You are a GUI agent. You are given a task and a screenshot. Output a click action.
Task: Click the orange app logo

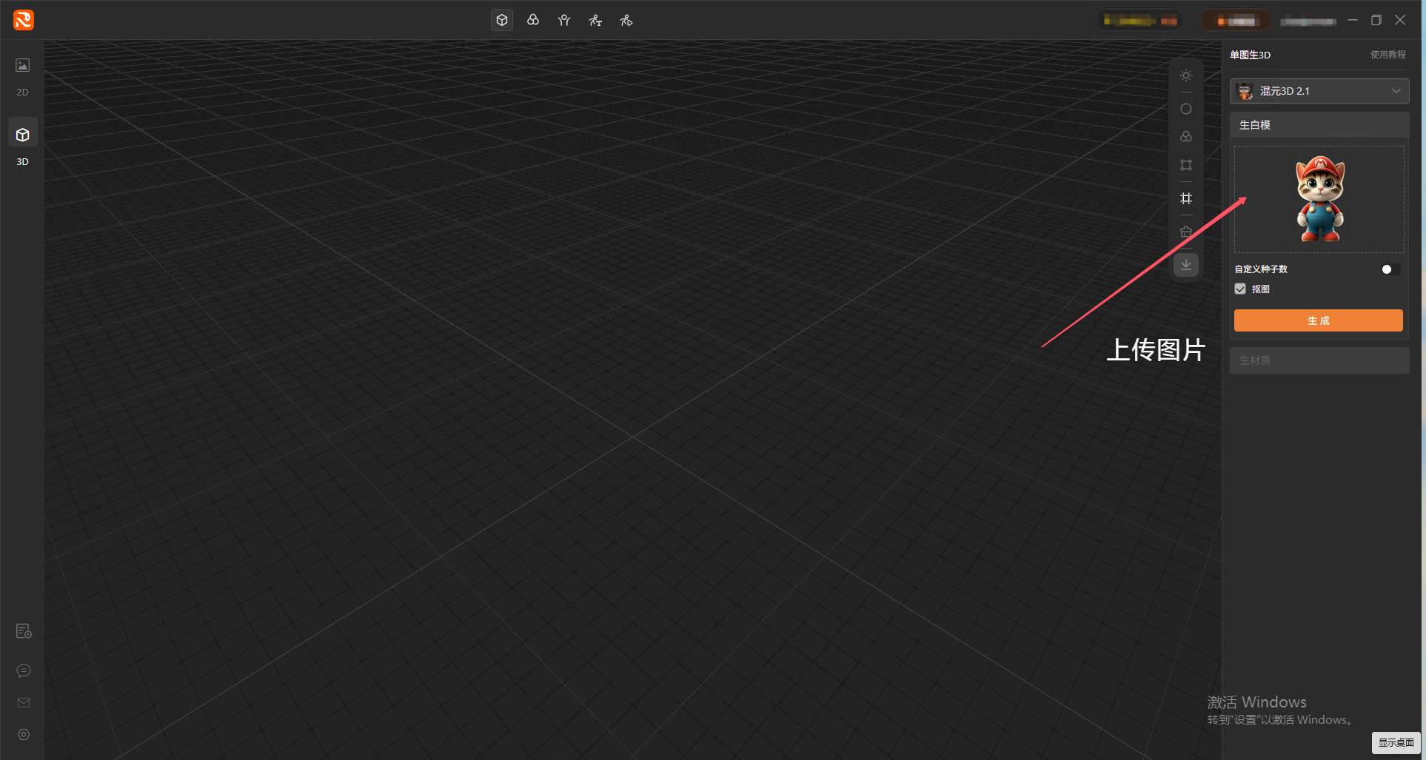pos(24,20)
